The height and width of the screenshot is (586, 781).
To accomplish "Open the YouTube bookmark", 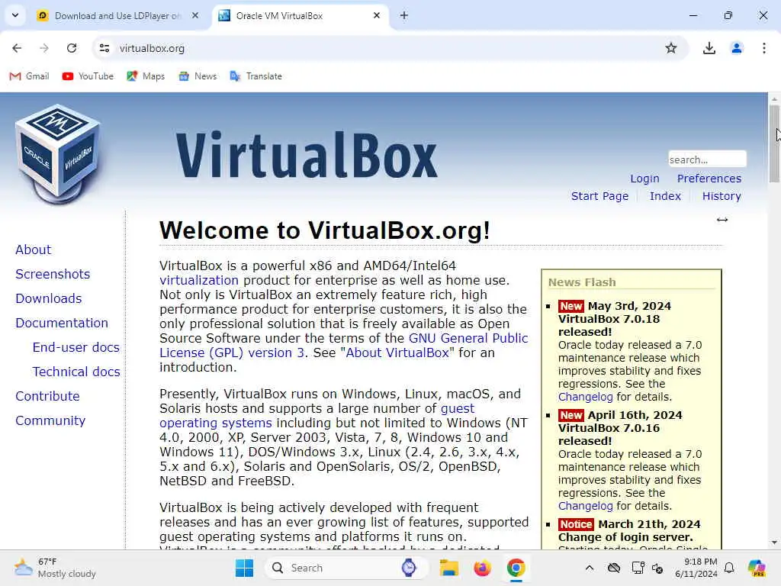I will (x=88, y=76).
